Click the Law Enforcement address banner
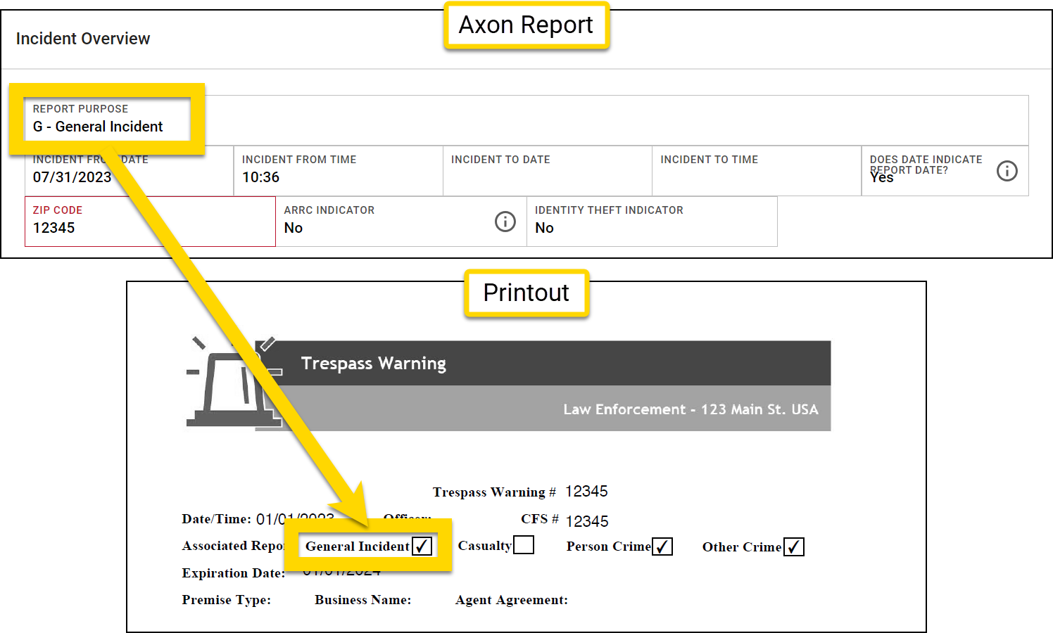1053x633 pixels. (690, 409)
